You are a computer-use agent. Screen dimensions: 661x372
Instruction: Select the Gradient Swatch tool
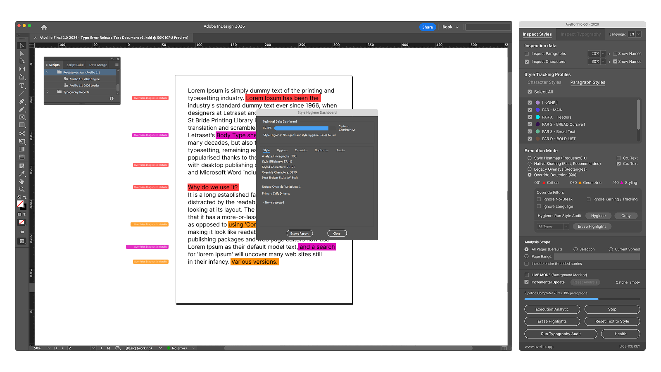pyautogui.click(x=22, y=149)
